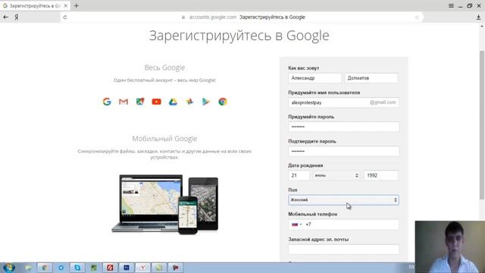Screen dimensions: 485x273
Task: Go back with the browser arrow
Action: pyautogui.click(x=6, y=17)
